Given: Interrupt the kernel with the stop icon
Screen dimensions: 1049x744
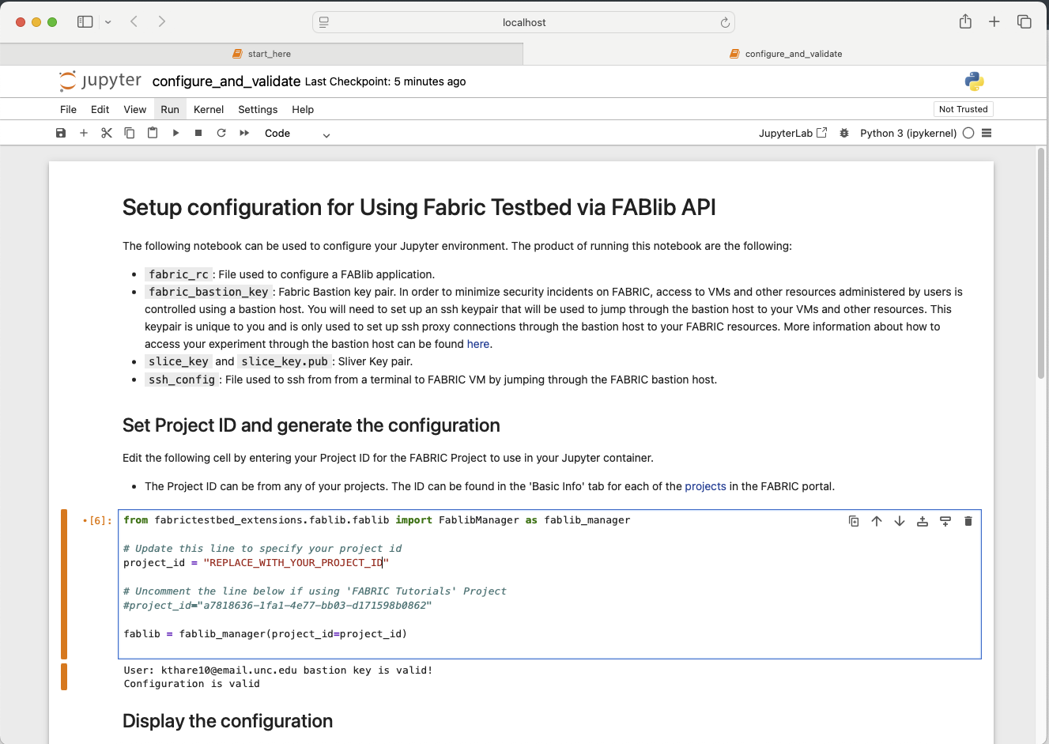Looking at the screenshot, I should click(x=198, y=133).
